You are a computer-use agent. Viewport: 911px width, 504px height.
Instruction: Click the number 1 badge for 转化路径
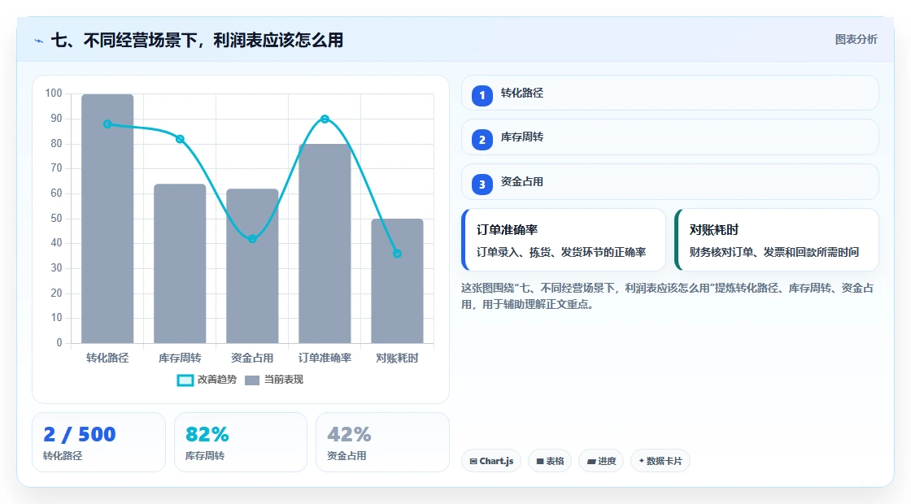482,96
